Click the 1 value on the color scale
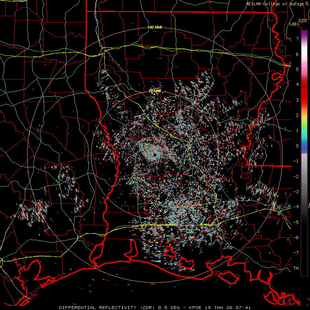310x310 pixels. [297, 131]
